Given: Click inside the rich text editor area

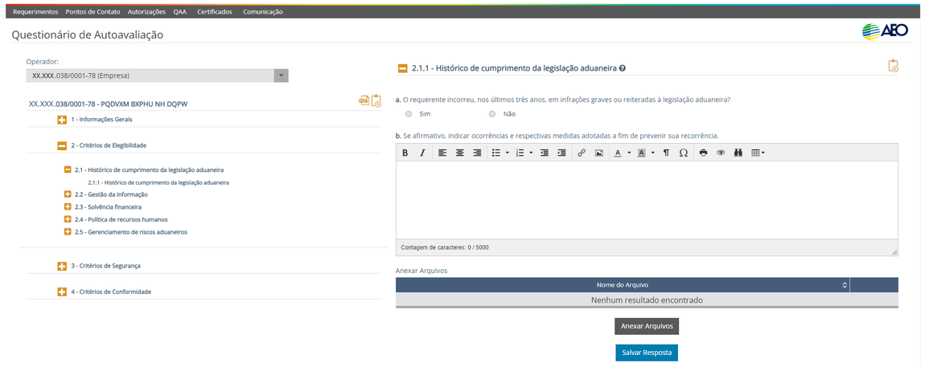Looking at the screenshot, I should 647,200.
